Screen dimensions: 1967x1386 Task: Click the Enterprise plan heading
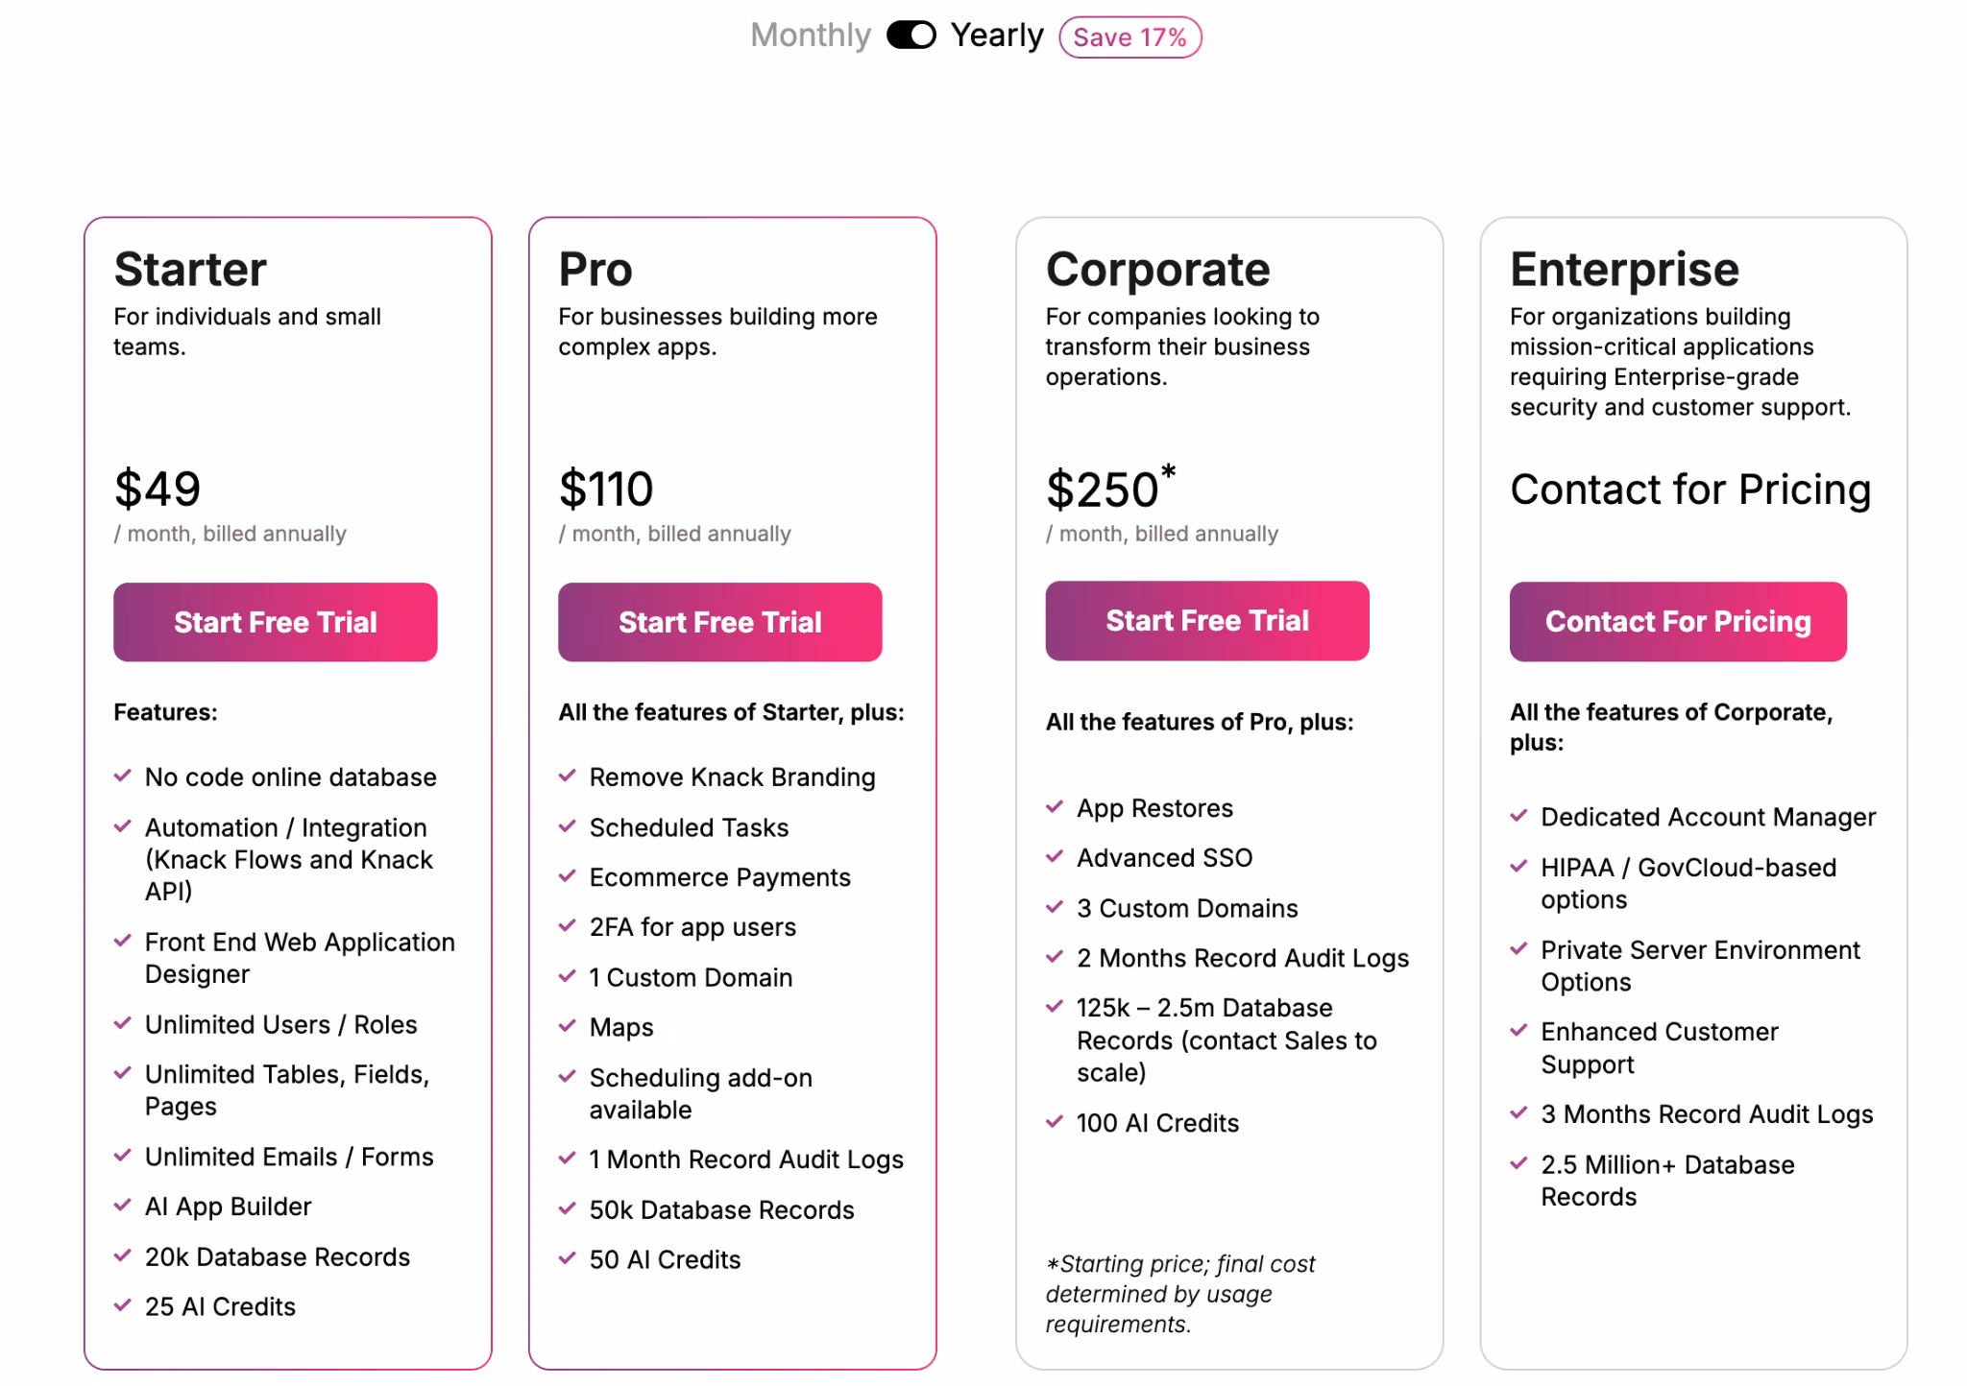tap(1624, 269)
